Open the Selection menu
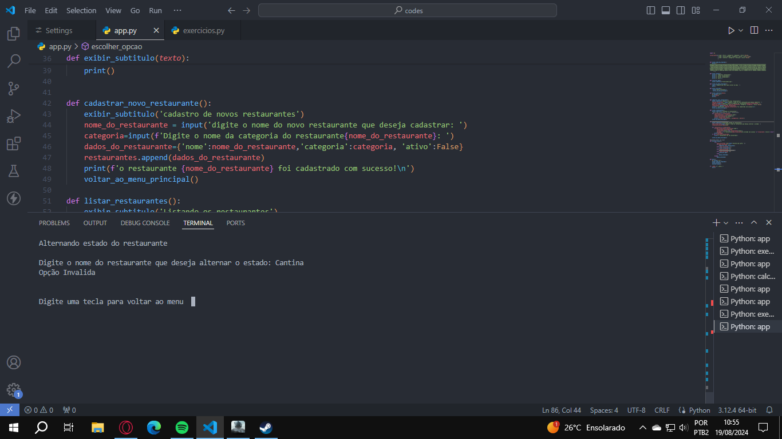 point(81,10)
